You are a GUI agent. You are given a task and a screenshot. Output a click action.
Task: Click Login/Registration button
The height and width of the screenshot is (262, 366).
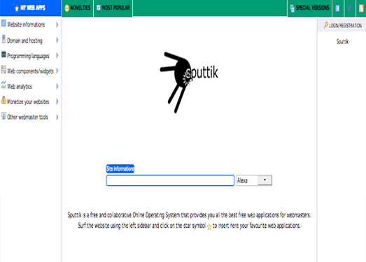point(342,25)
